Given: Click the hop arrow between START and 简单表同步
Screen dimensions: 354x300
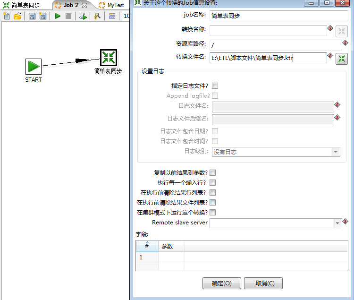Looking at the screenshot, I should pos(71,62).
